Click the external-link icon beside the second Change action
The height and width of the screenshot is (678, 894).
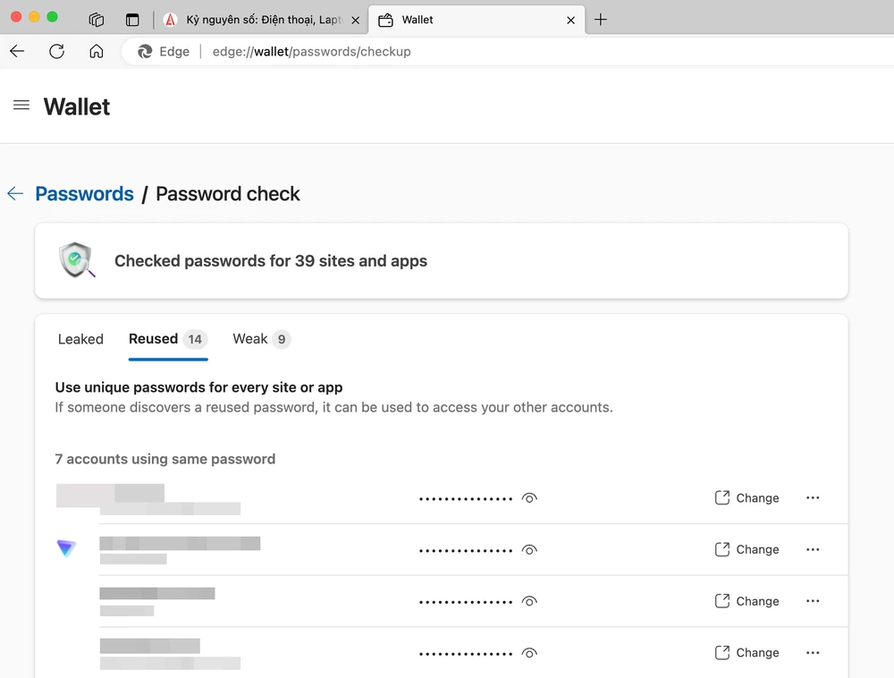pos(721,549)
